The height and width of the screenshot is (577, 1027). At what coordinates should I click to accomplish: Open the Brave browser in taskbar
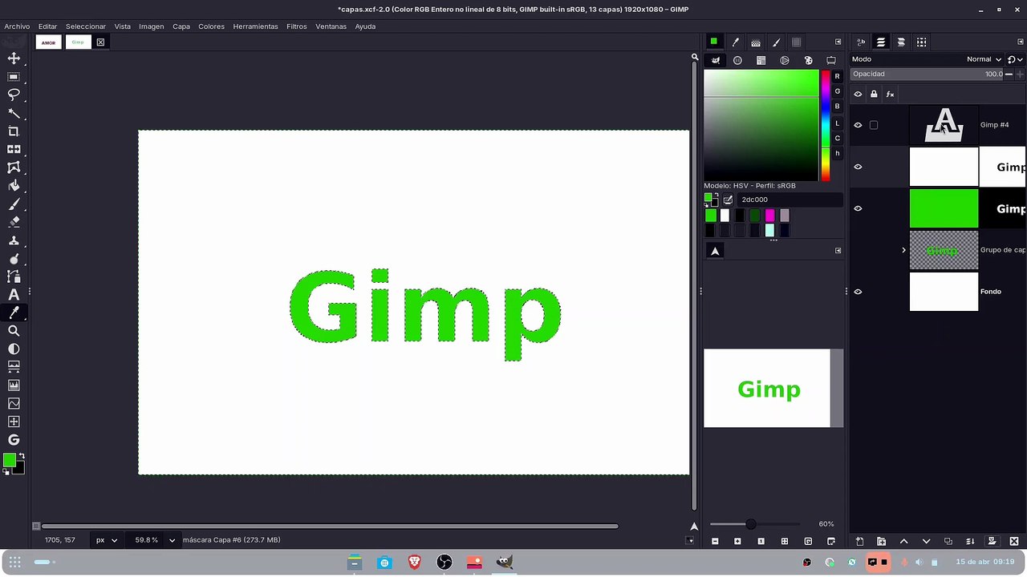(x=414, y=563)
